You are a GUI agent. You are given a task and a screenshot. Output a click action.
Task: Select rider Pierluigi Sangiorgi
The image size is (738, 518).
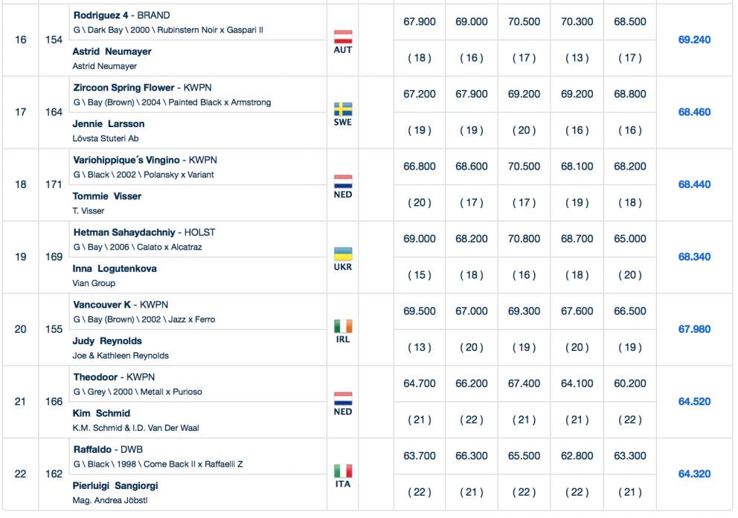point(115,486)
